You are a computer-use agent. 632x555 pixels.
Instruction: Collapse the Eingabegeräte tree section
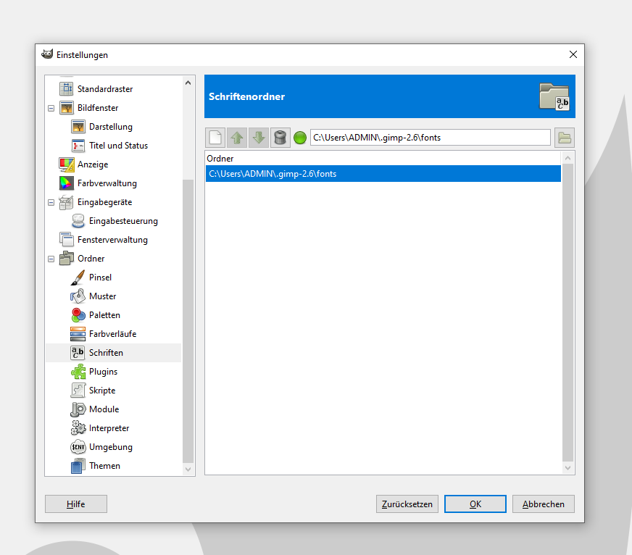tap(51, 202)
